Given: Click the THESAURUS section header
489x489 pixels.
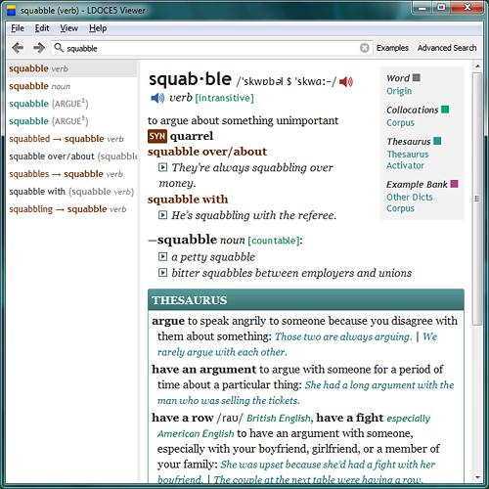Looking at the screenshot, I should click(x=306, y=300).
